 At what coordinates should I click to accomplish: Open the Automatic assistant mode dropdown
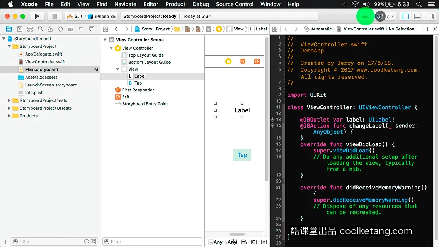318,29
